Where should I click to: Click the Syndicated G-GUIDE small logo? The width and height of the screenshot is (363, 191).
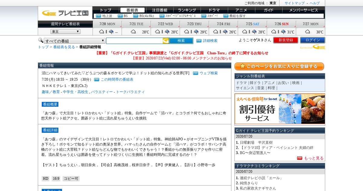312,47
